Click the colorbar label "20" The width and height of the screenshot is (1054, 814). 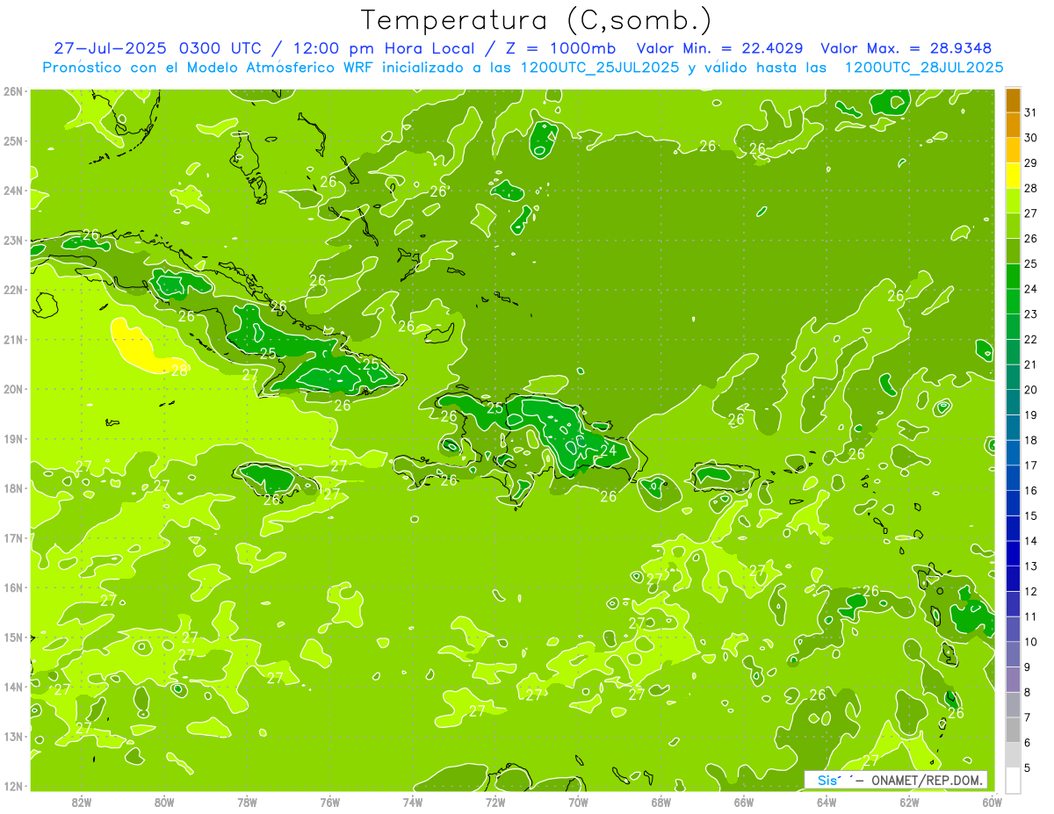pyautogui.click(x=1031, y=389)
